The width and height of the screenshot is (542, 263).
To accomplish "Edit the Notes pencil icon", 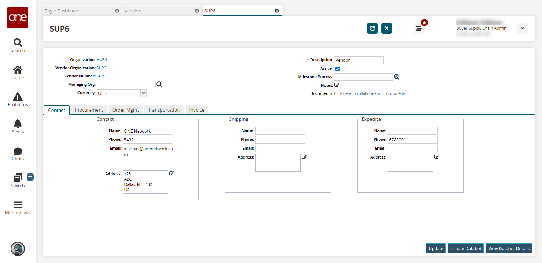I will (x=337, y=85).
